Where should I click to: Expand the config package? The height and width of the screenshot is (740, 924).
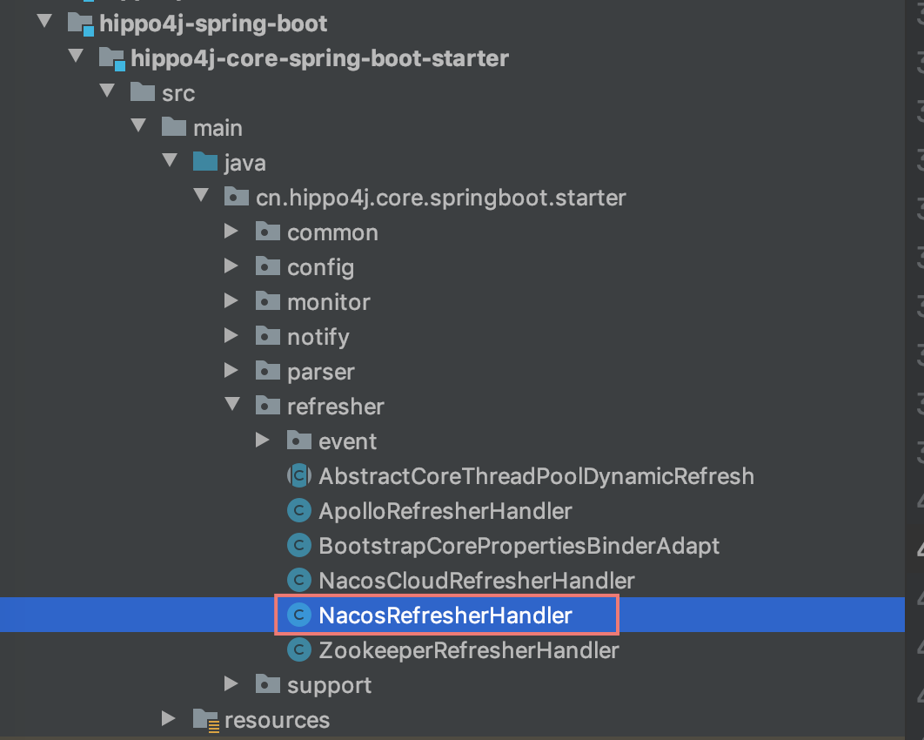pyautogui.click(x=231, y=266)
